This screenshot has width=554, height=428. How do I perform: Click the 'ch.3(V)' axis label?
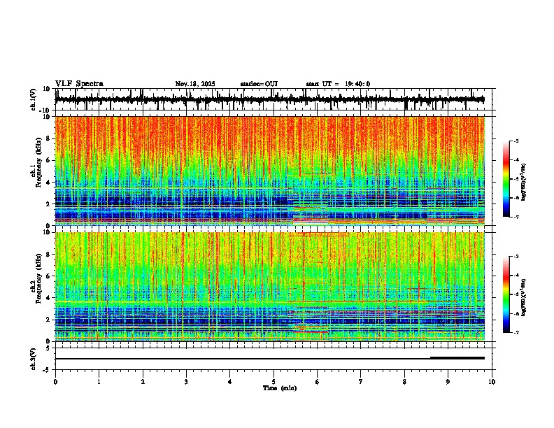[34, 359]
